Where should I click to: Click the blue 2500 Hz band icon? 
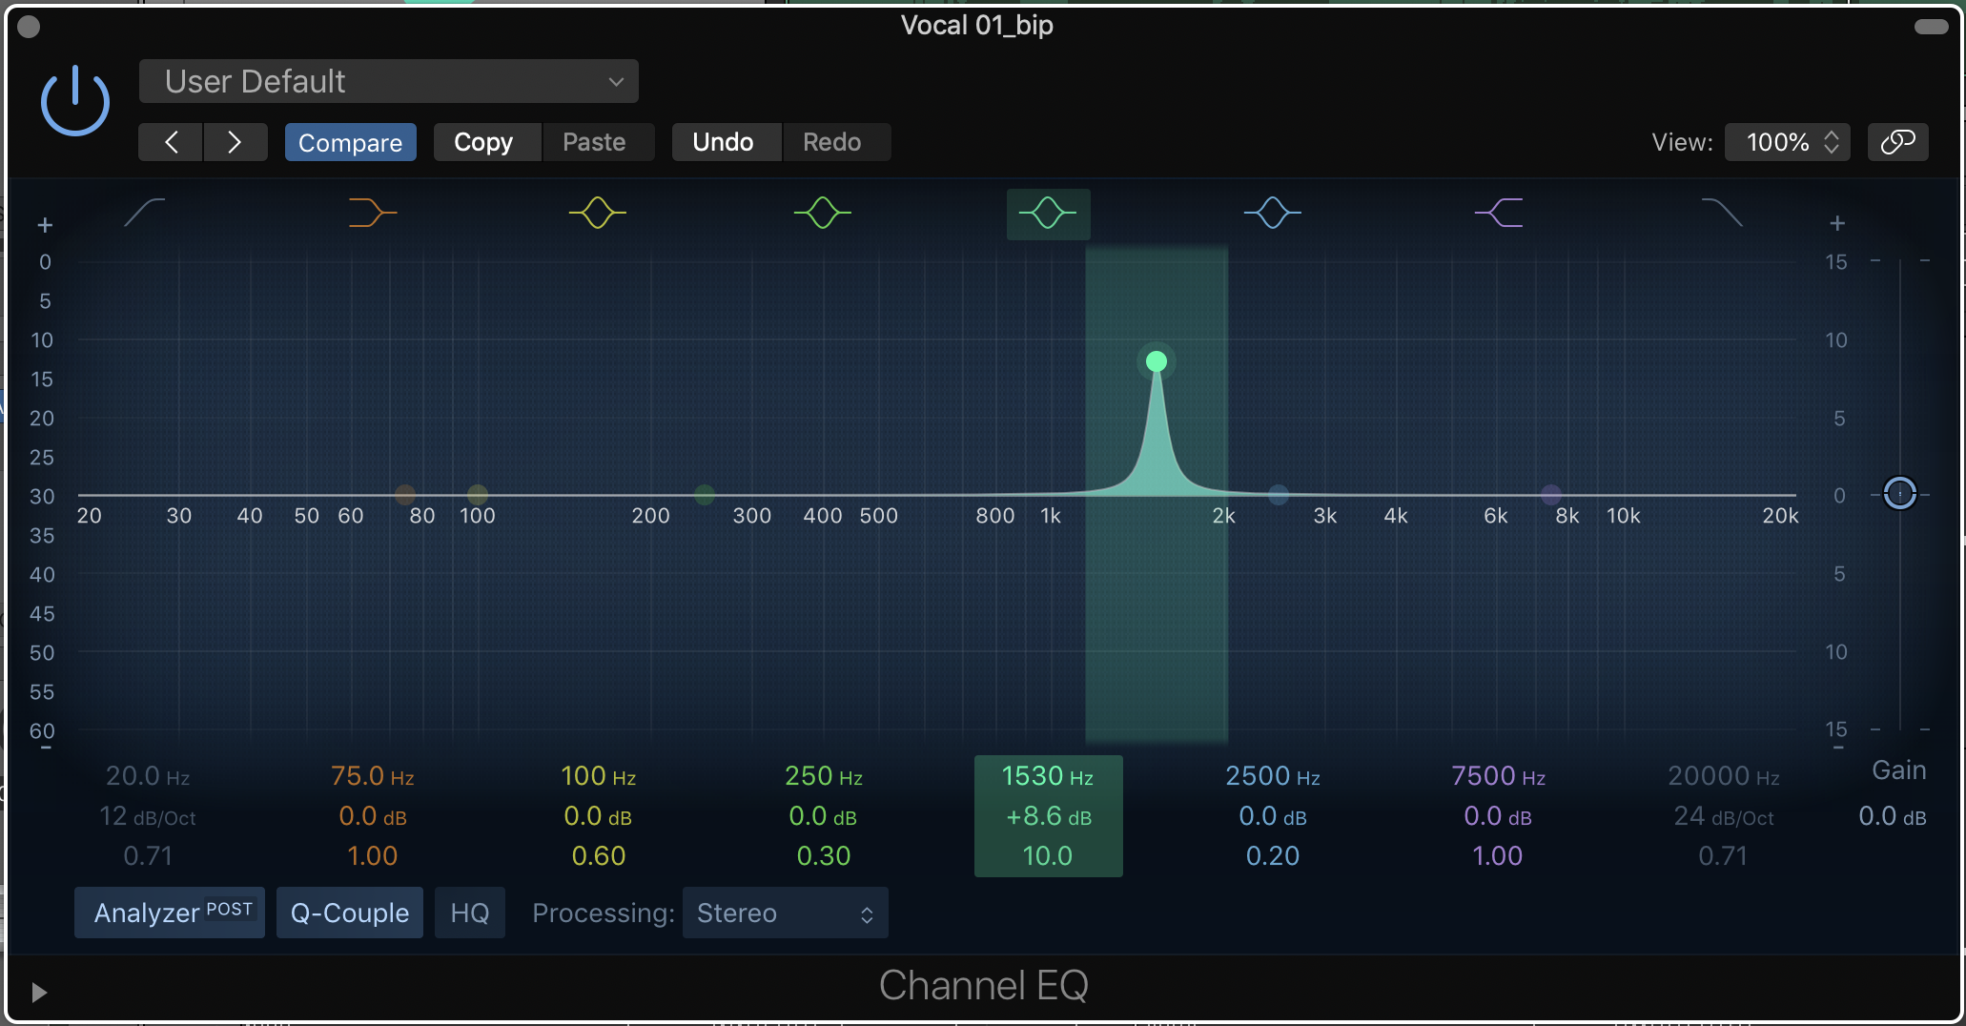(1272, 212)
